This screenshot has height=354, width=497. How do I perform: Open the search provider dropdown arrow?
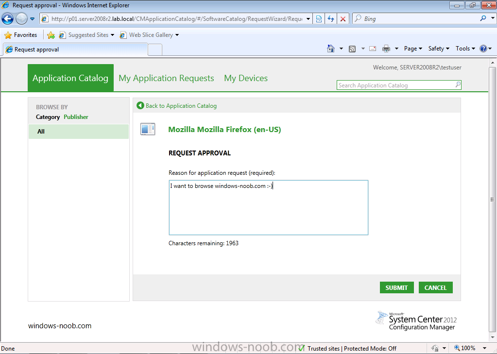pyautogui.click(x=493, y=19)
